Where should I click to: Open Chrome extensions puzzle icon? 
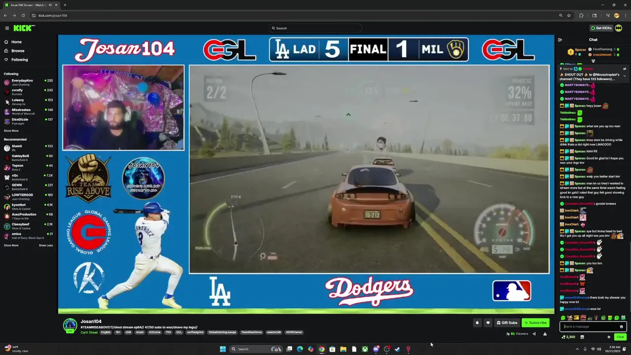(581, 15)
